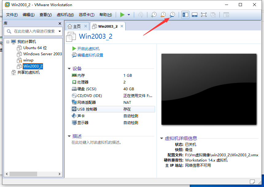The height and width of the screenshot is (187, 264).
Task: Select the 内存 memory device row
Action: pos(113,76)
